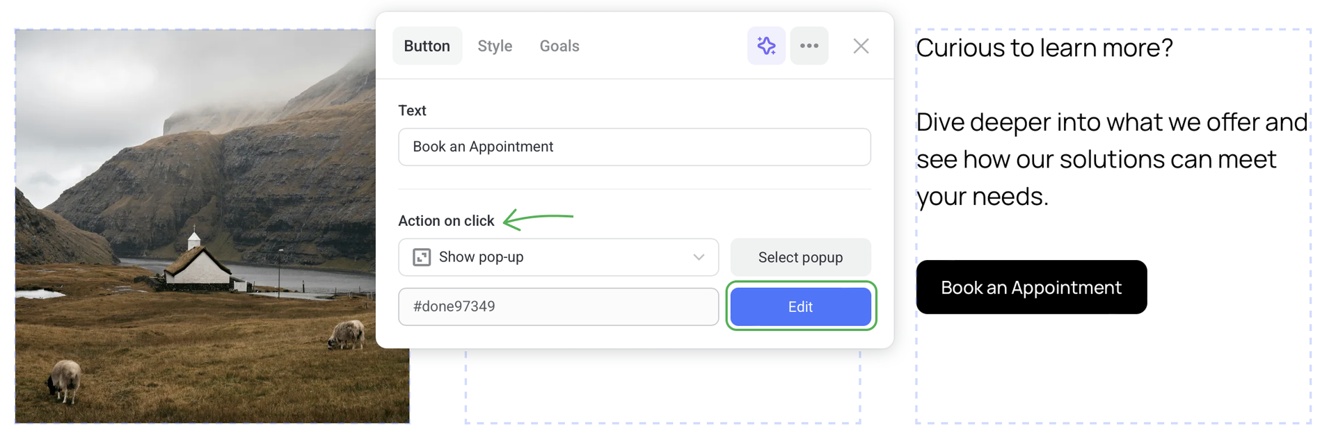The image size is (1336, 447).
Task: Select the 'Dive deeper' paragraph text
Action: click(1111, 159)
